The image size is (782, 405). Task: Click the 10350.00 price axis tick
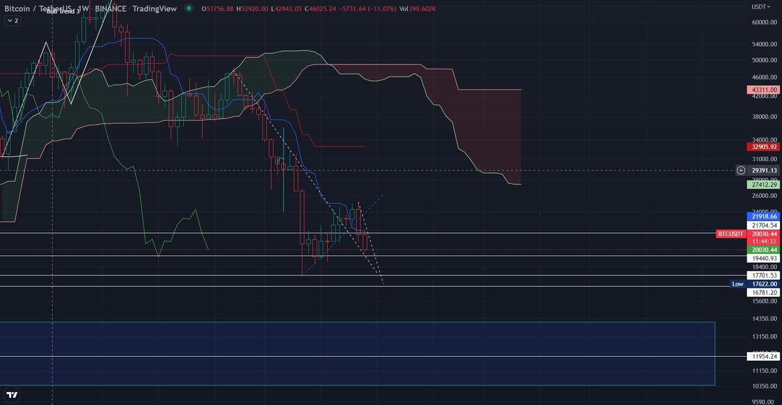click(x=765, y=387)
